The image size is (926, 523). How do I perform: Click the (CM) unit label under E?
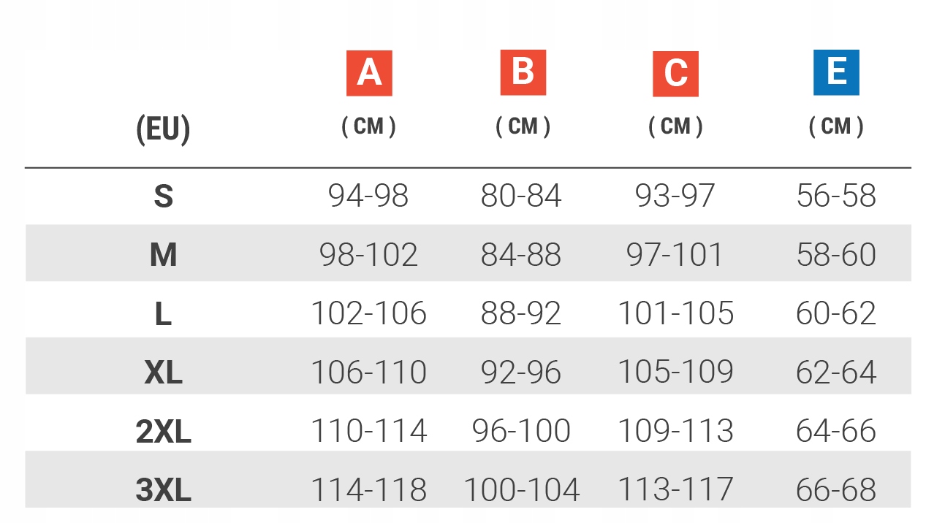point(836,126)
